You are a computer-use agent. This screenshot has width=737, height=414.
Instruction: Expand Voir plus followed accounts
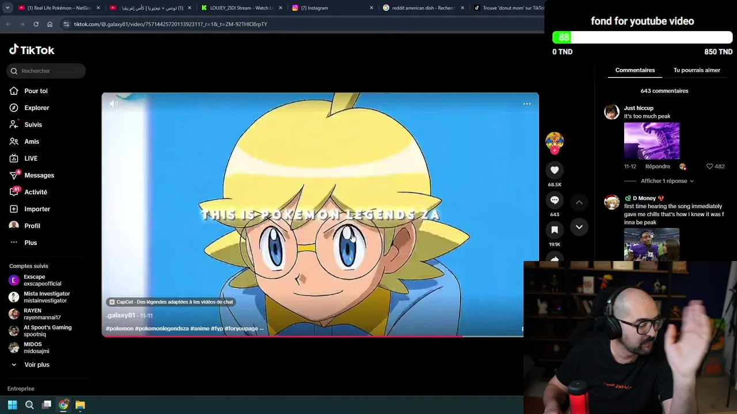coord(36,365)
